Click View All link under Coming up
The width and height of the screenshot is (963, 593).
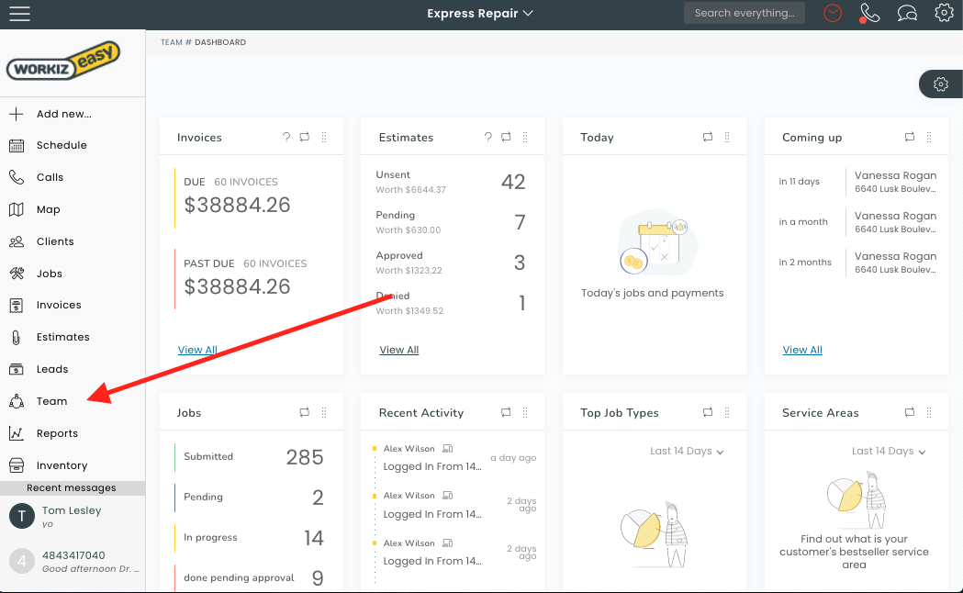point(802,350)
